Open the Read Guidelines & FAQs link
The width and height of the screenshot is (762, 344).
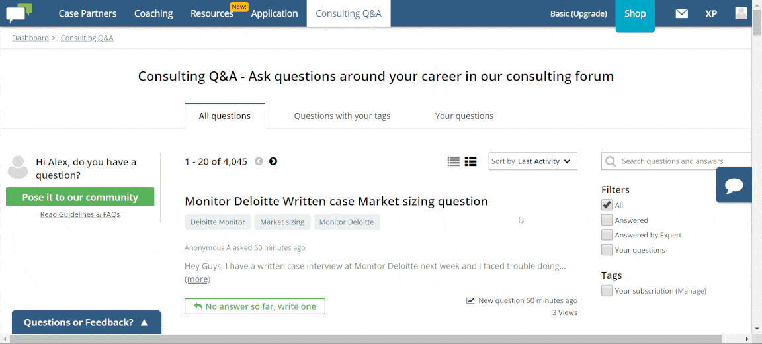pyautogui.click(x=80, y=214)
